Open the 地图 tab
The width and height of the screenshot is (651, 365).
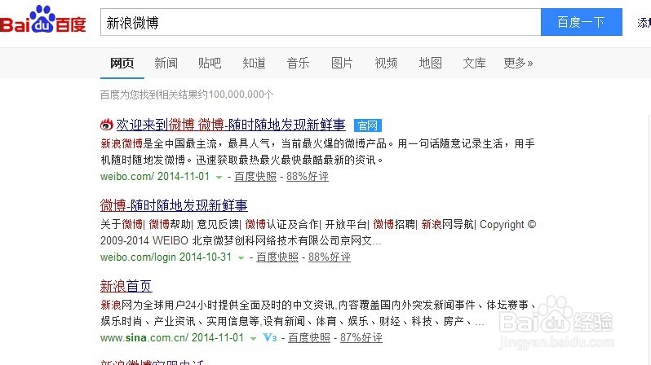430,63
